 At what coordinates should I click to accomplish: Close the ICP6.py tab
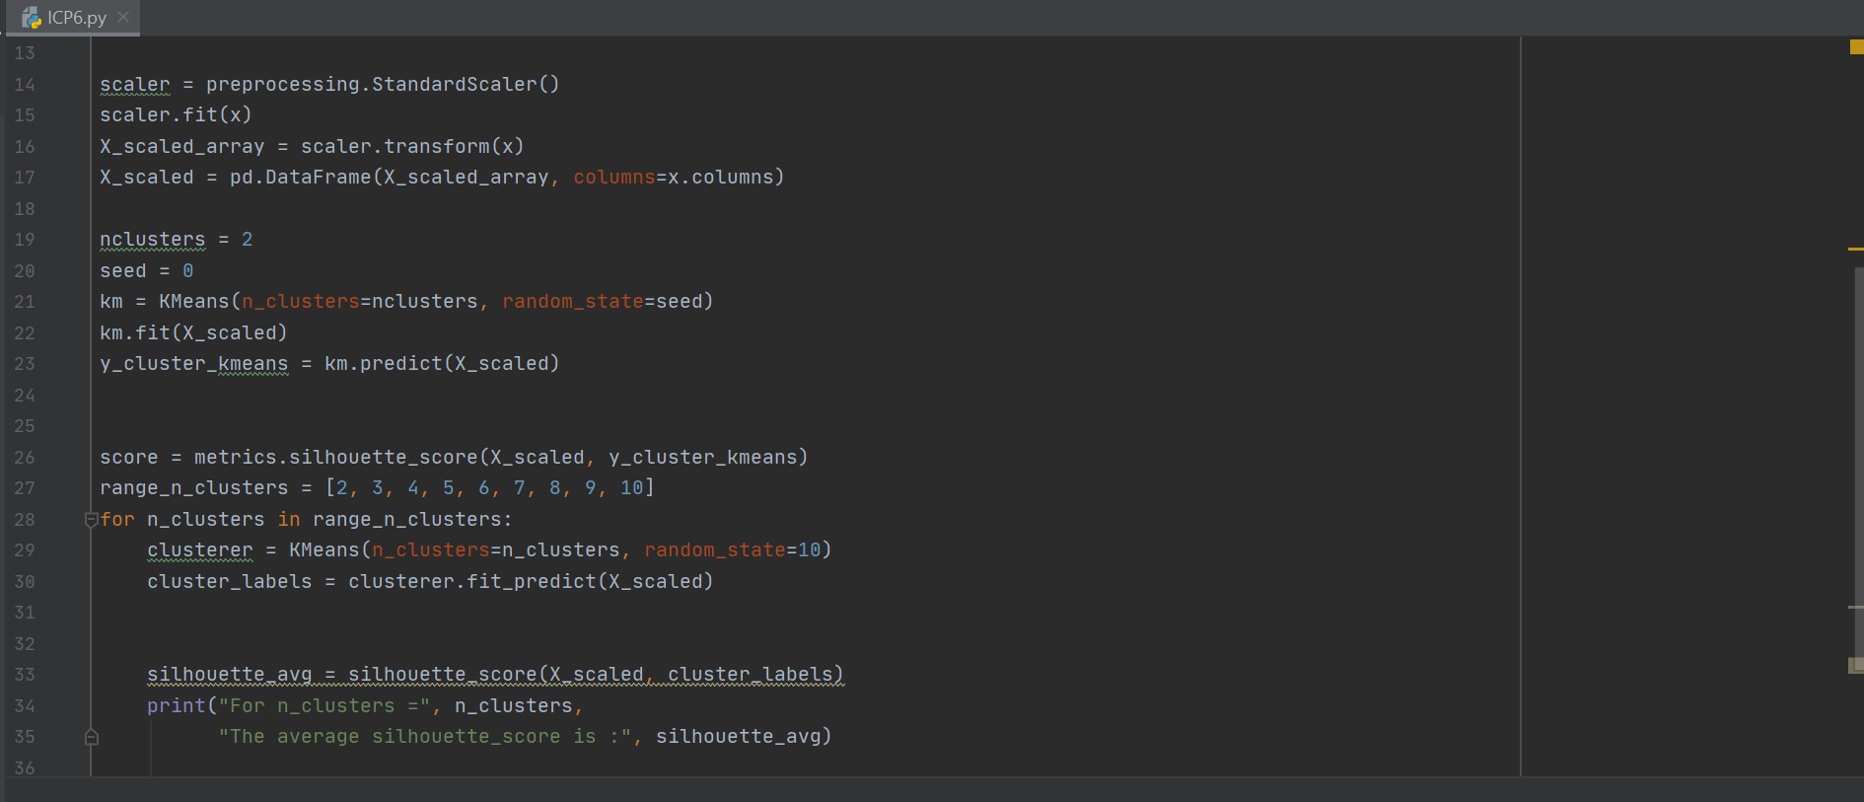tap(123, 17)
